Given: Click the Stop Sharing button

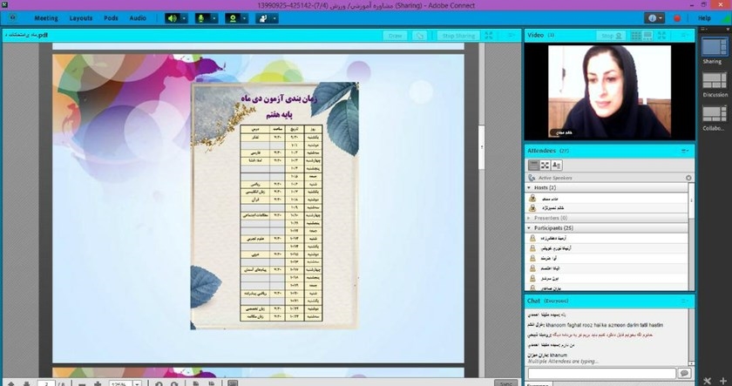Looking at the screenshot, I should click(458, 36).
